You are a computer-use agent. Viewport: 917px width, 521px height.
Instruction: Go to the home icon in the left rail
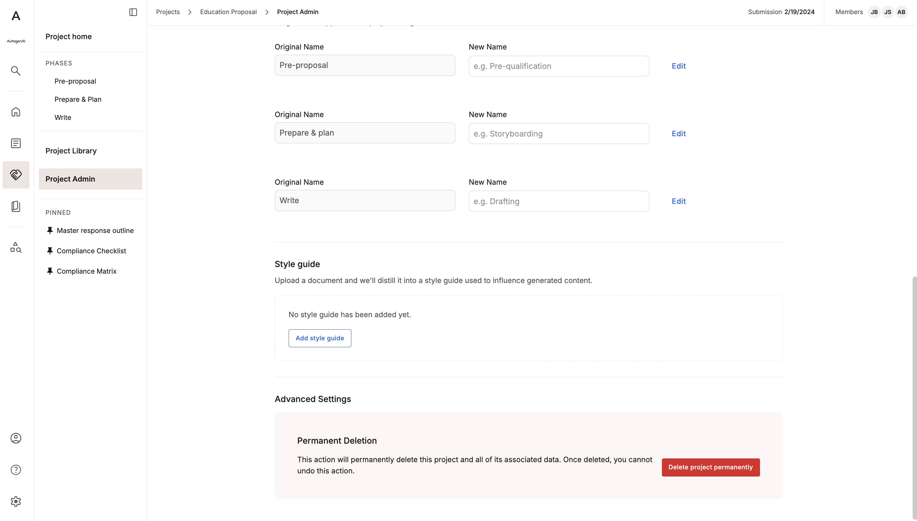pos(16,112)
